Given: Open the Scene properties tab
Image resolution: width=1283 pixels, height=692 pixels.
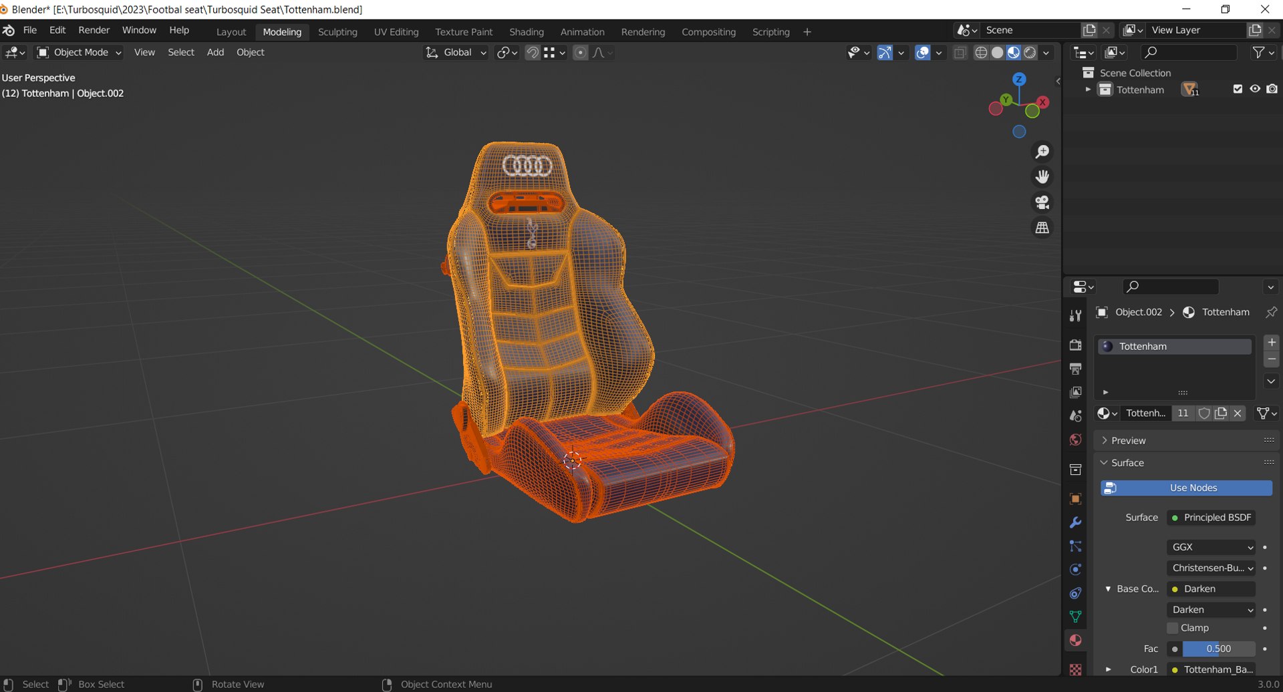Looking at the screenshot, I should tap(1075, 415).
